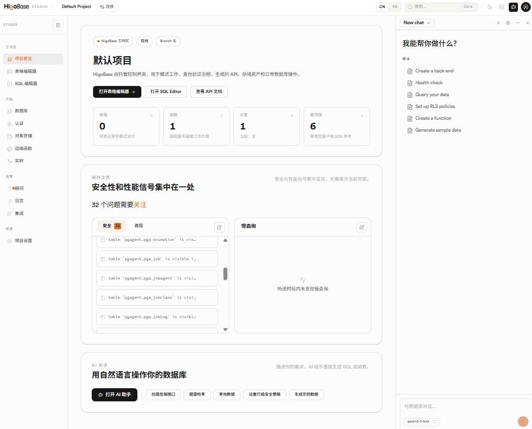Open the pgagent.pga_jobclass warning row

(x=157, y=297)
